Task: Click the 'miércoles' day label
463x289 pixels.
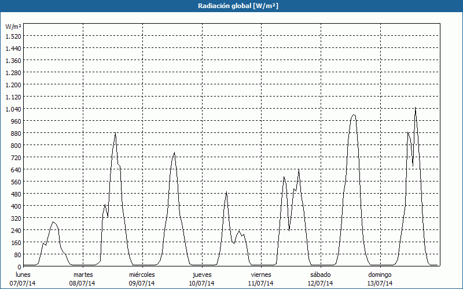Action: [x=142, y=275]
